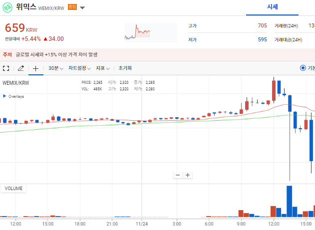This screenshot has height=230, width=315.
Task: Click the WEMIX coin logo icon
Action: (x=7, y=7)
